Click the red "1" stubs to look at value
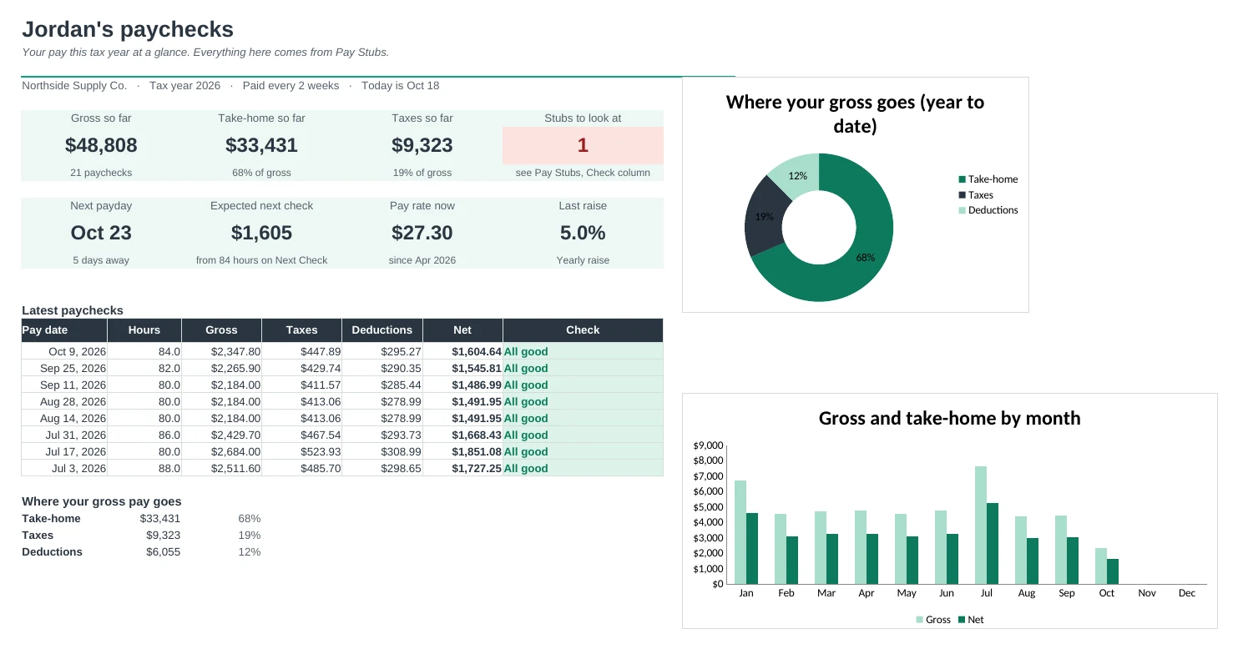Screen dimensions: 1238x649 pos(583,145)
